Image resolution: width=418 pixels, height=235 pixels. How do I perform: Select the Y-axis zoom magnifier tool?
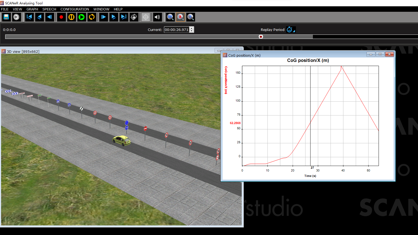pos(191,17)
